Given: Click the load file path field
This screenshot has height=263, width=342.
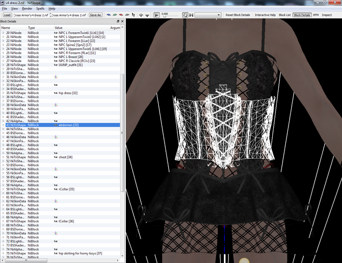Looking at the screenshot, I should pos(31,15).
